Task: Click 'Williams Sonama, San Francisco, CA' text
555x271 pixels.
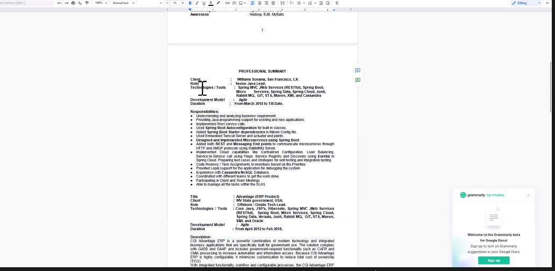Action: [x=268, y=80]
